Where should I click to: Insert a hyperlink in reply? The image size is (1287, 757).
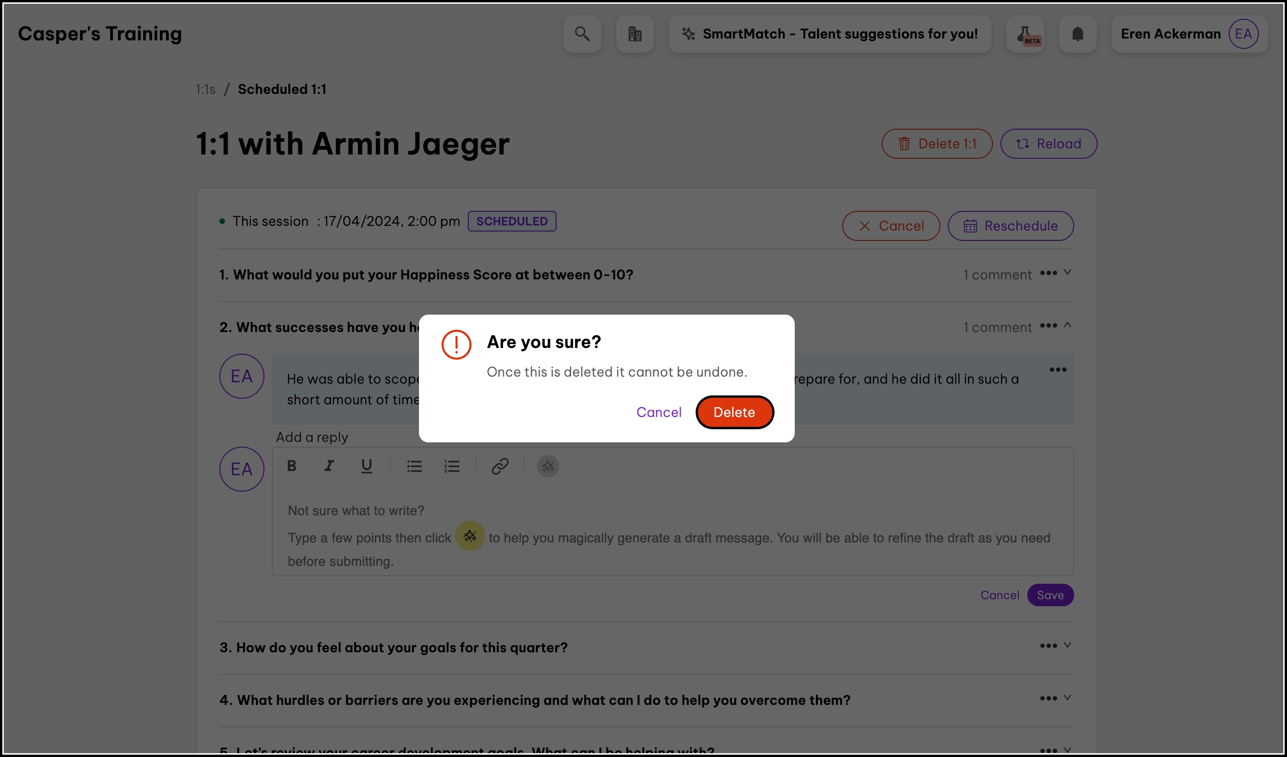[499, 466]
